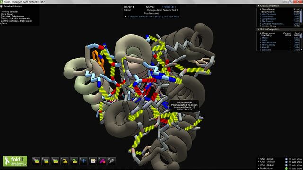Click the third green slot toolbar icon
The width and height of the screenshot is (303, 170).
[x=55, y=161]
